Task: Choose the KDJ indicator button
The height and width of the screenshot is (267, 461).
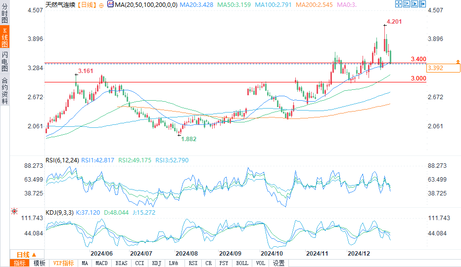Action: pyautogui.click(x=157, y=263)
